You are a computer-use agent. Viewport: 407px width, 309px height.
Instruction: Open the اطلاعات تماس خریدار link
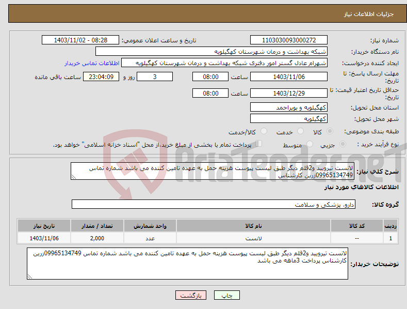[92, 63]
